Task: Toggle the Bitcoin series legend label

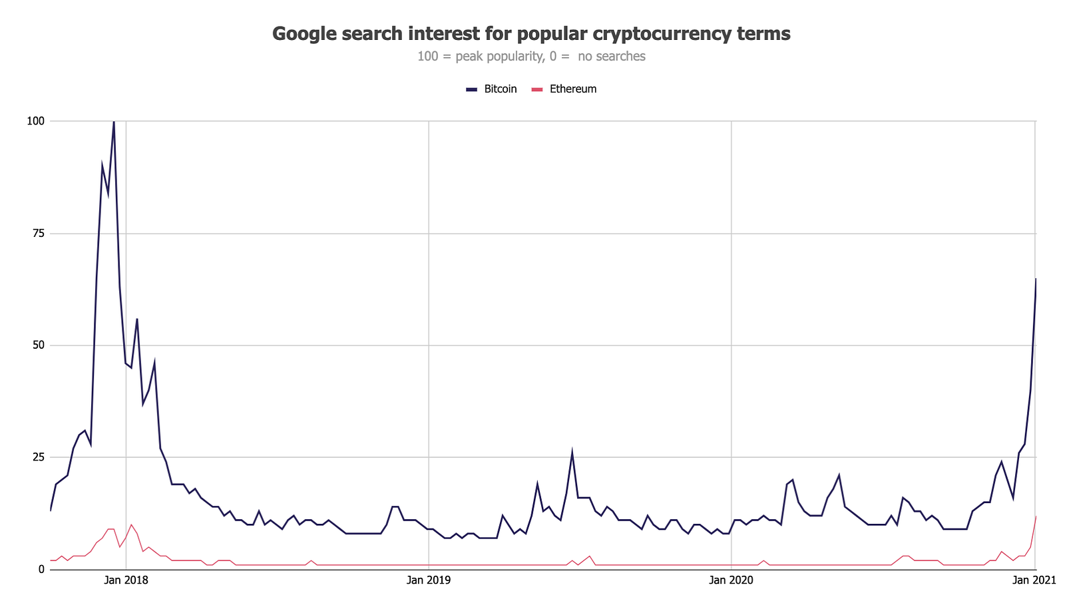Action: click(500, 89)
